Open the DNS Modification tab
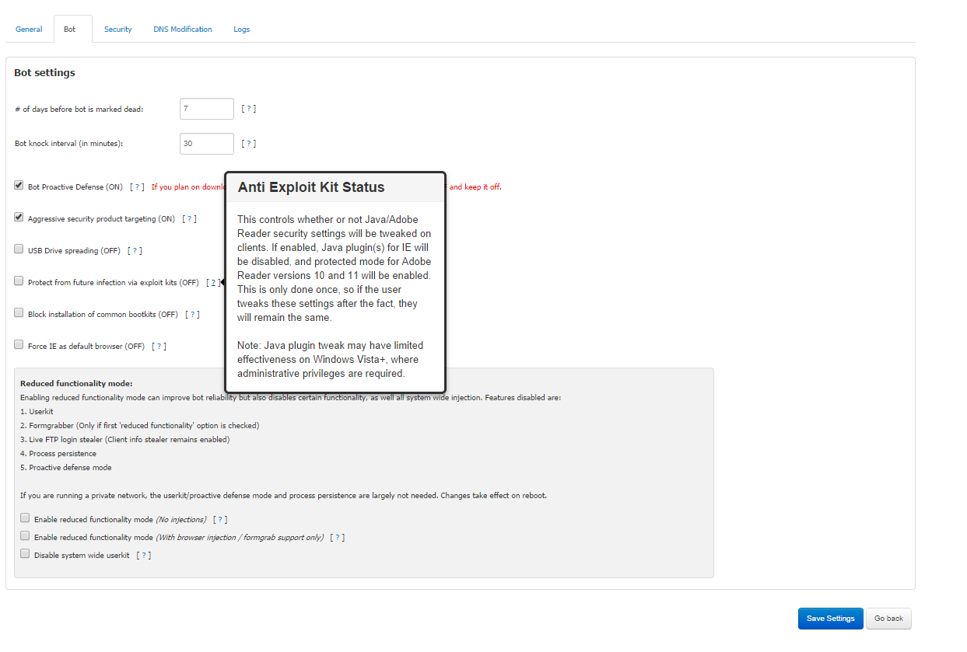 pos(183,30)
